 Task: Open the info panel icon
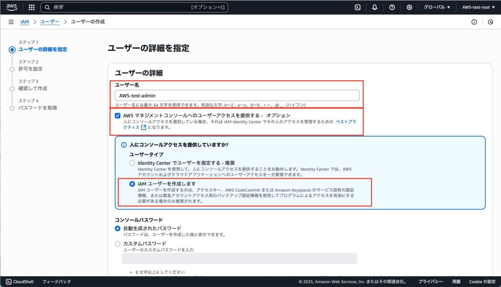click(474, 22)
